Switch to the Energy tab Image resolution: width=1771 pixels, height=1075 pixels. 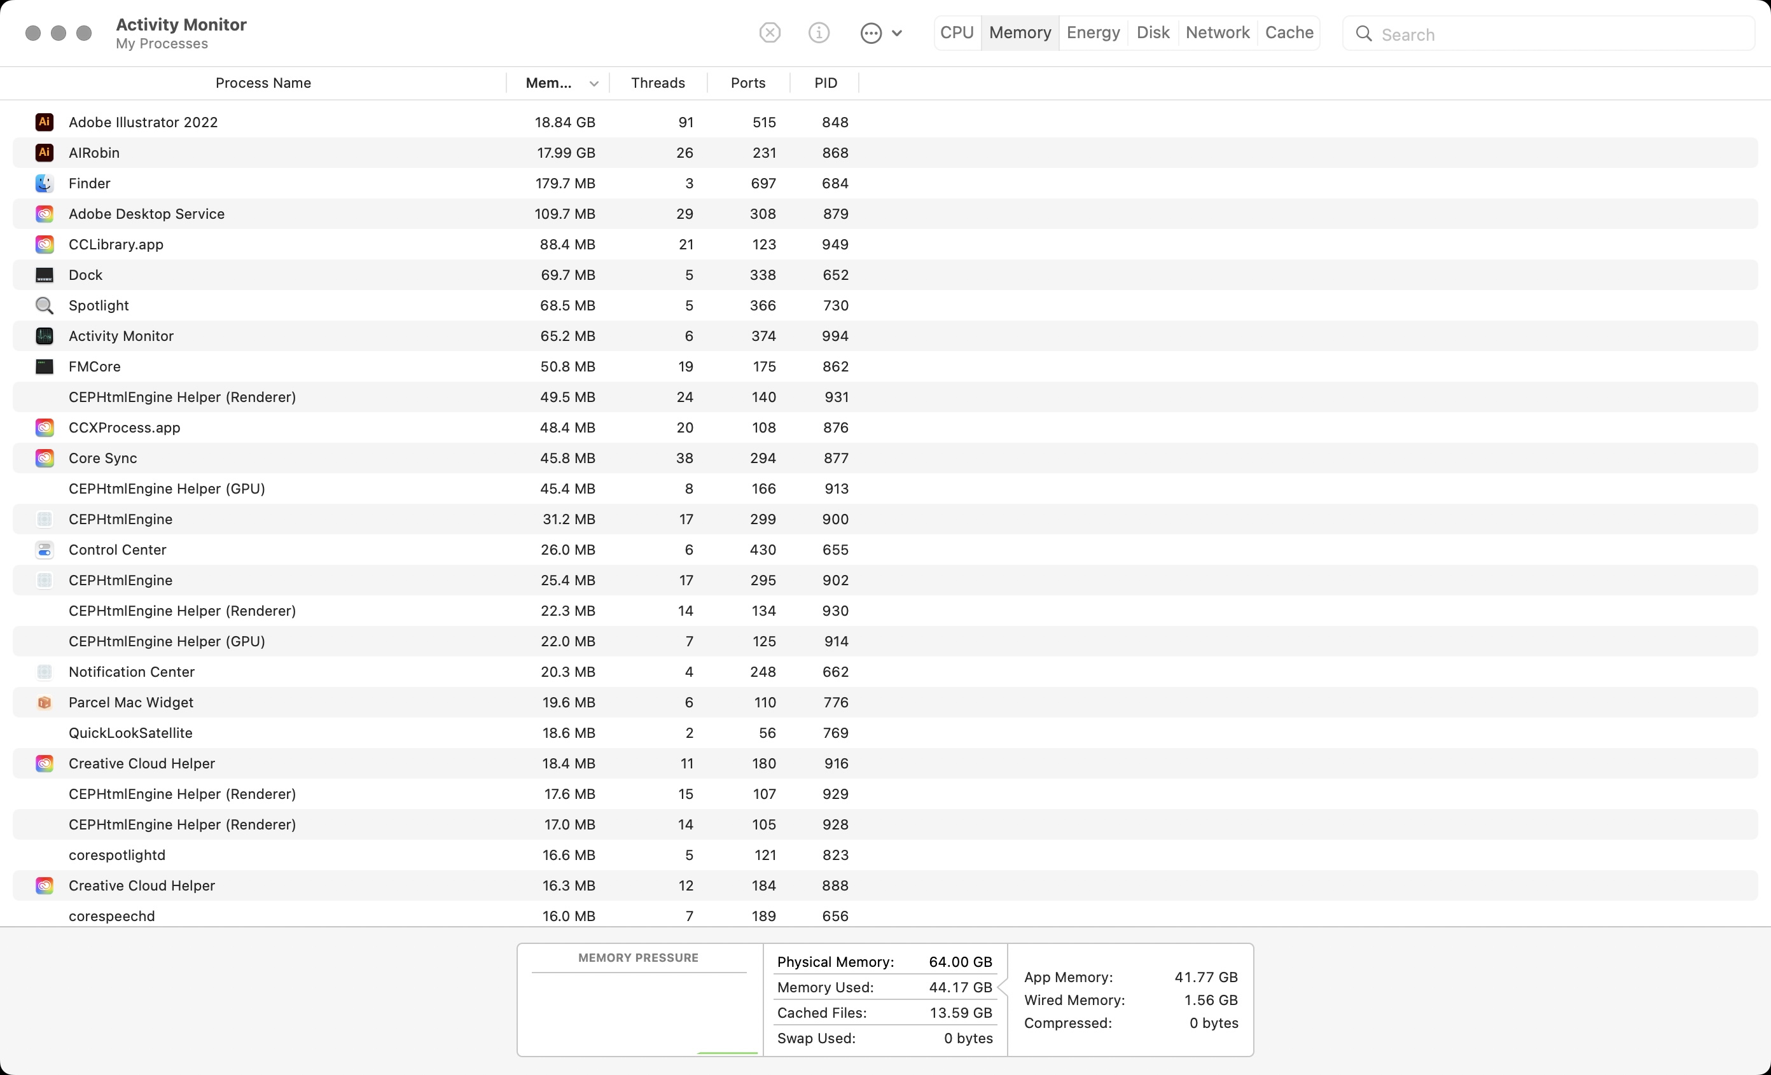(x=1092, y=32)
